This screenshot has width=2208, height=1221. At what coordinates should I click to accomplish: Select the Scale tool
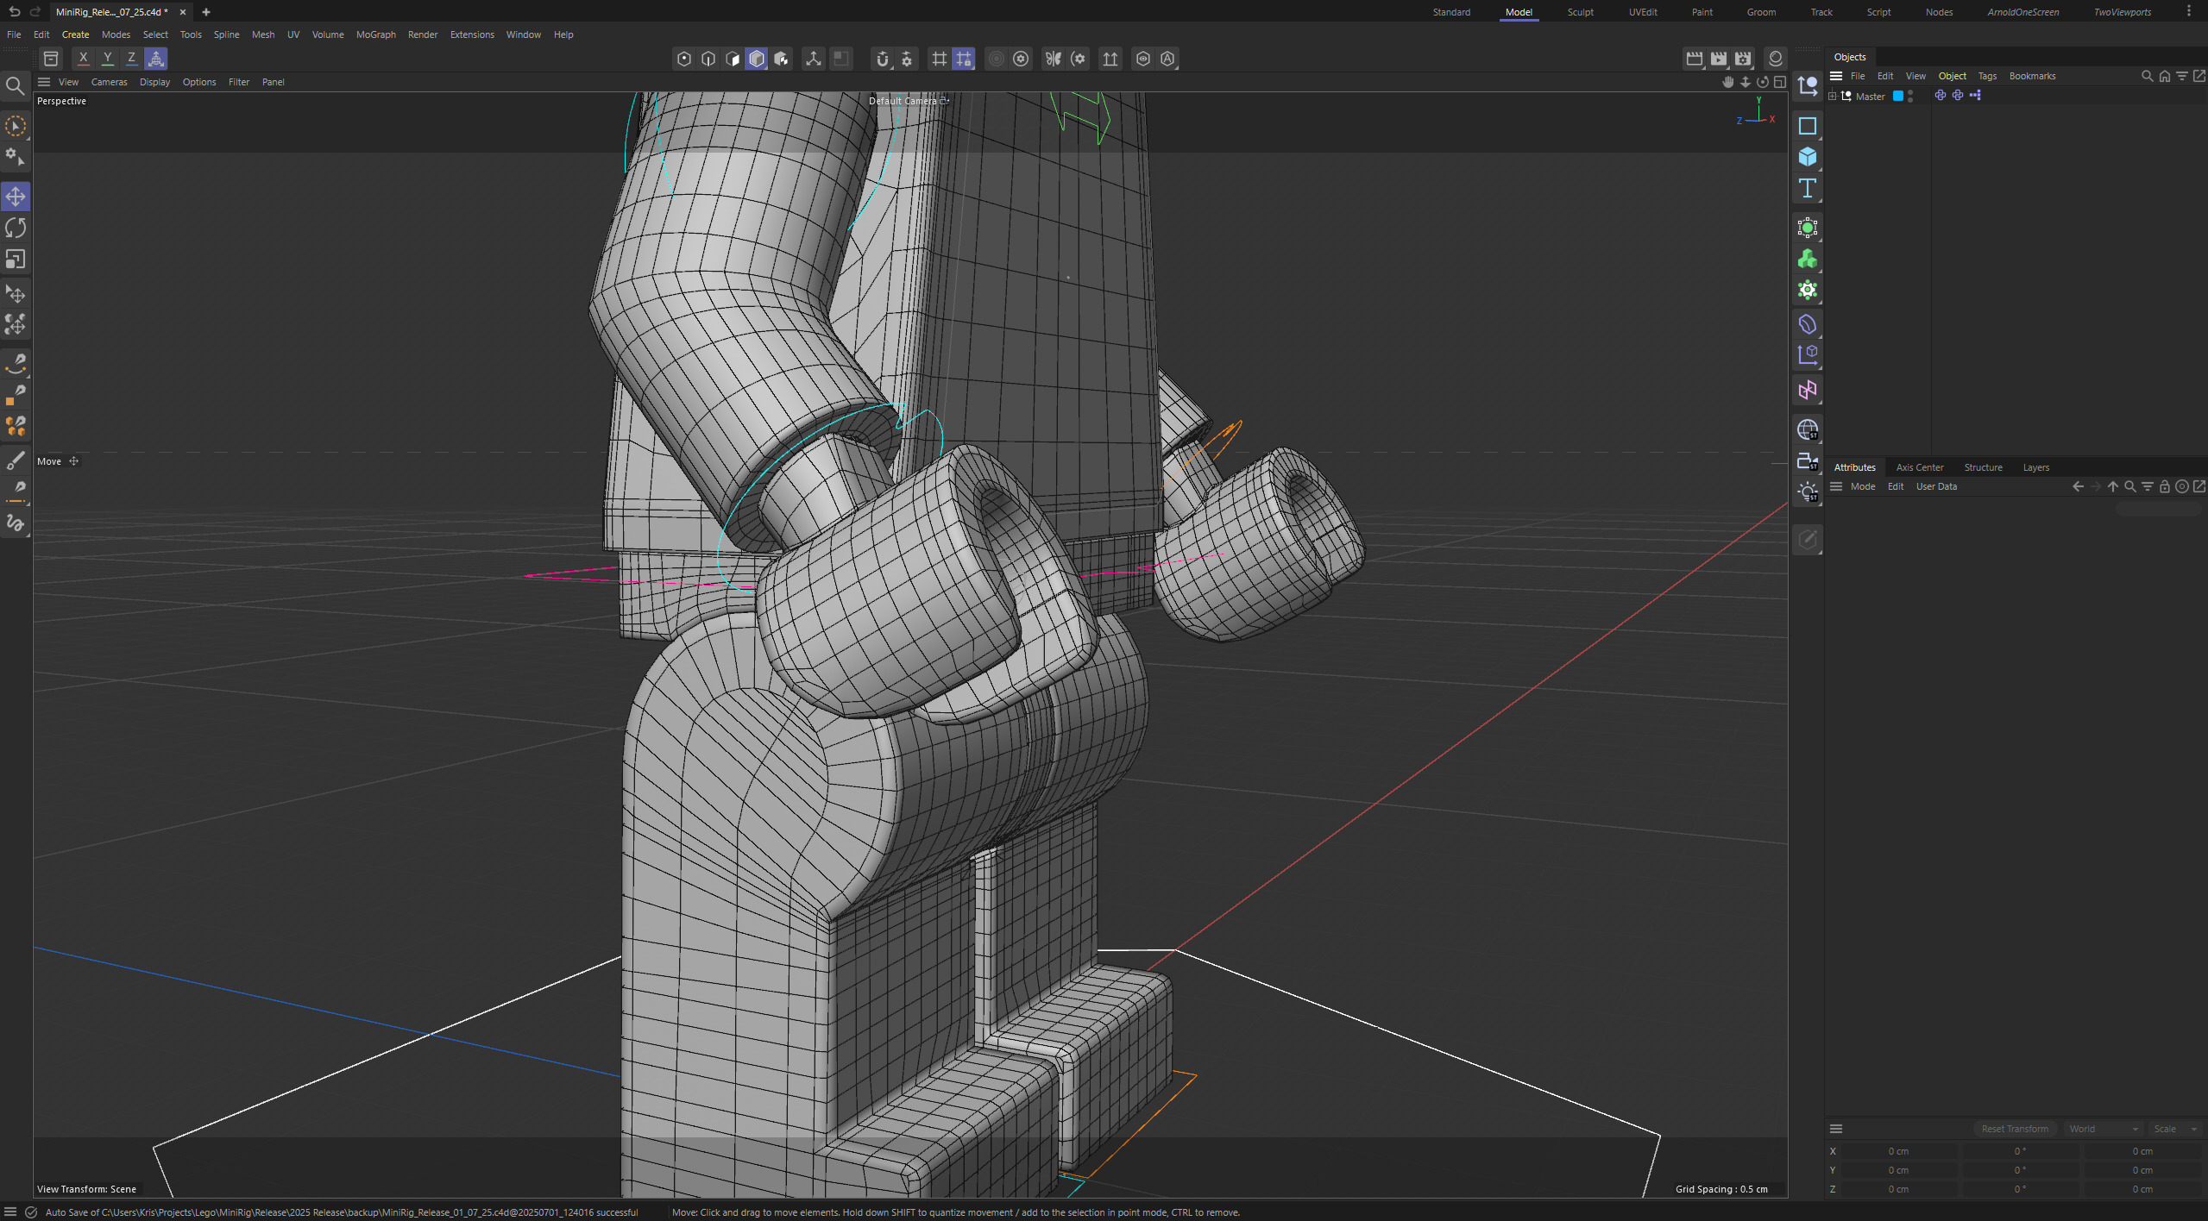click(16, 259)
